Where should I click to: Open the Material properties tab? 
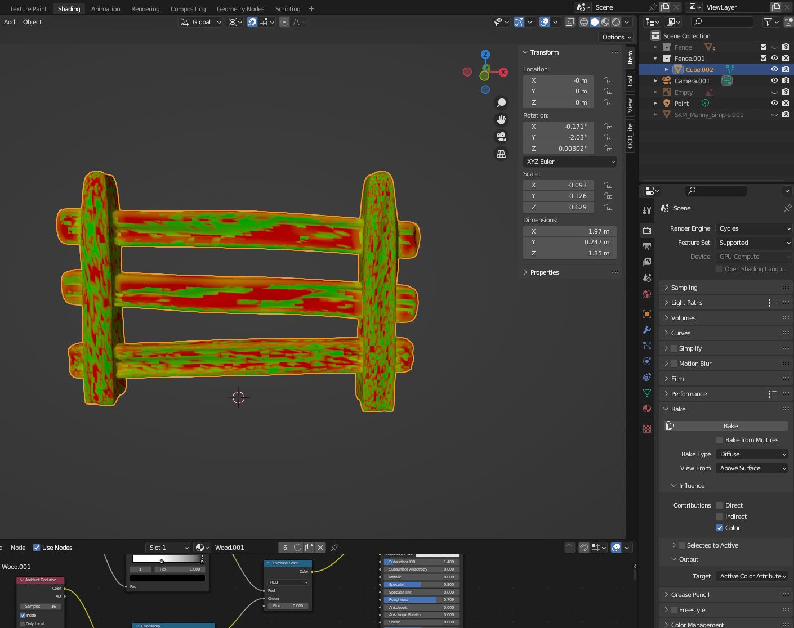pos(646,408)
